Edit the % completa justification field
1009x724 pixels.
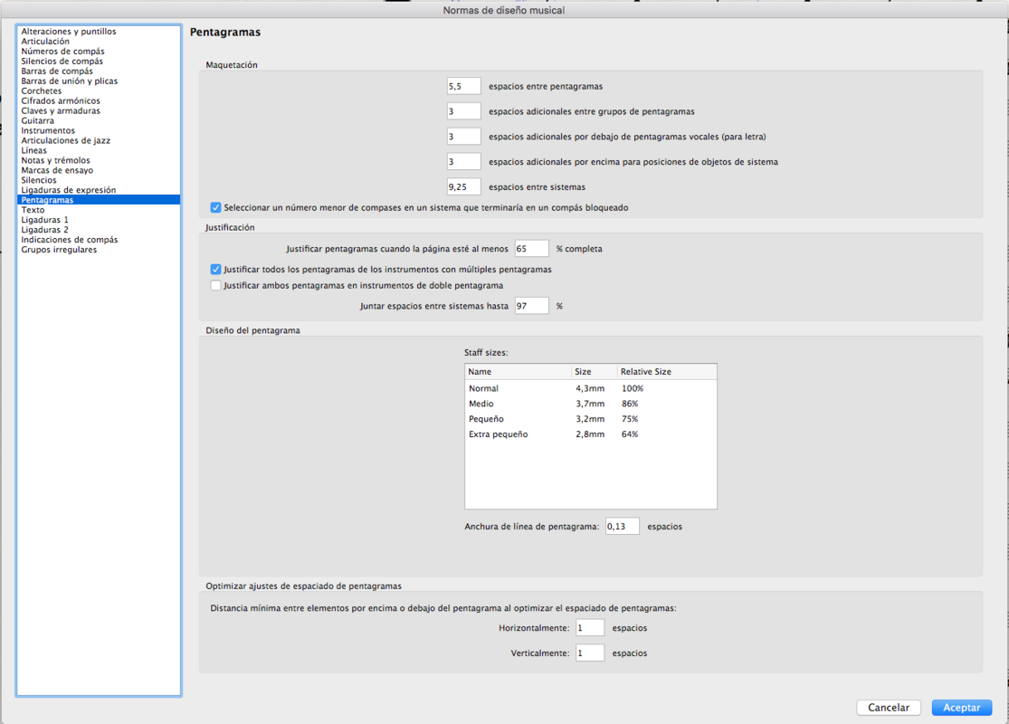[531, 249]
